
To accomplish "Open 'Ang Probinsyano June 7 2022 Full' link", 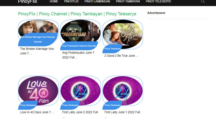I will pyautogui.click(x=78, y=55).
